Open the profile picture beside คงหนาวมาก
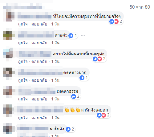Viewport: 154px width, 137px height. point(8,72)
